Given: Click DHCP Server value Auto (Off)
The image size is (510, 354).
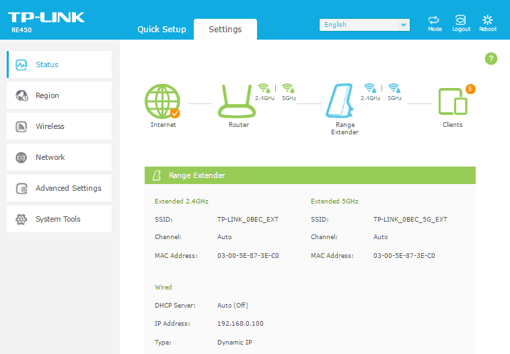Looking at the screenshot, I should pyautogui.click(x=233, y=305).
